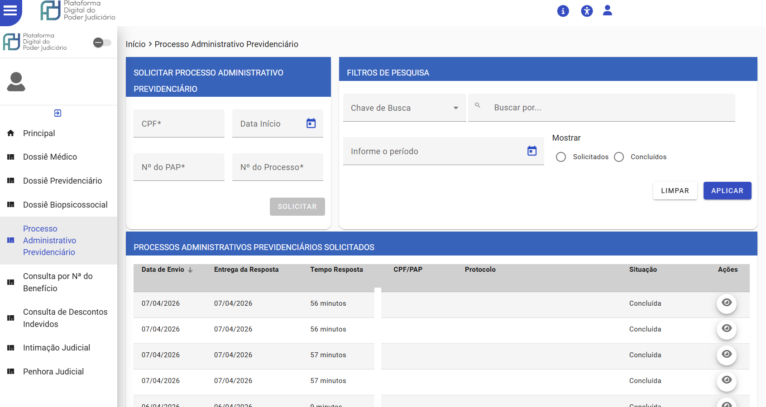Open the hamburger menu
766x407 pixels.
(10, 10)
